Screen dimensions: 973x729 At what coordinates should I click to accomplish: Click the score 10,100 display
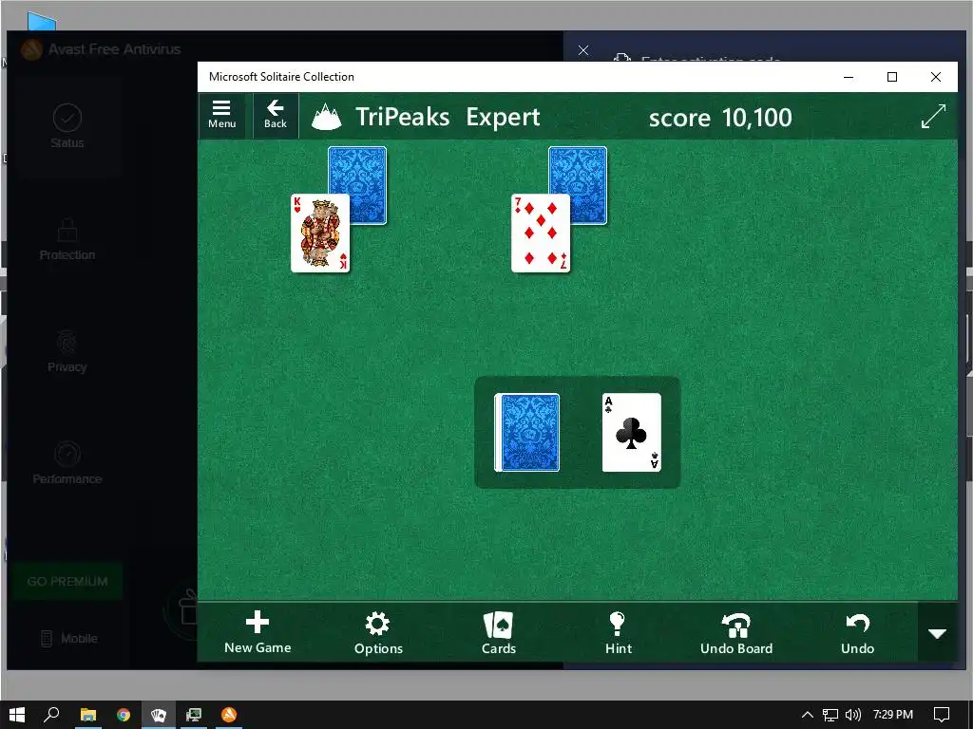click(x=720, y=117)
